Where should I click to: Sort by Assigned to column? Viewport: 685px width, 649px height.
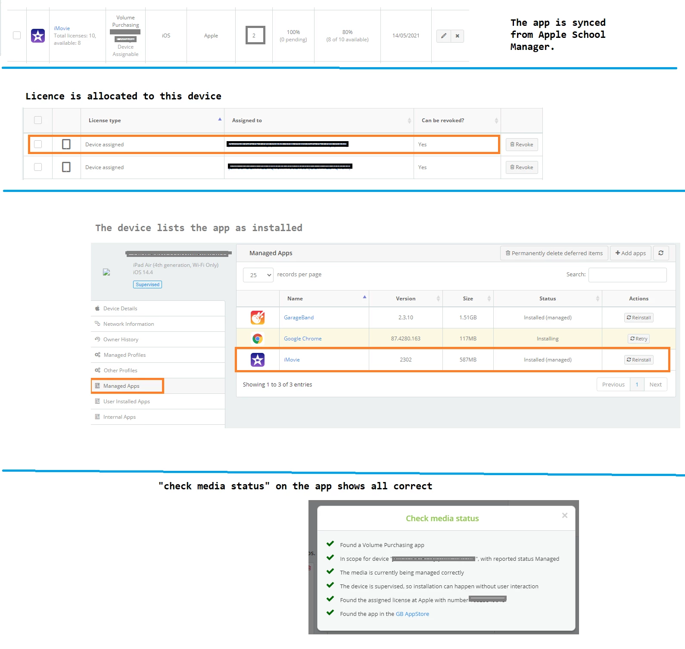(319, 121)
